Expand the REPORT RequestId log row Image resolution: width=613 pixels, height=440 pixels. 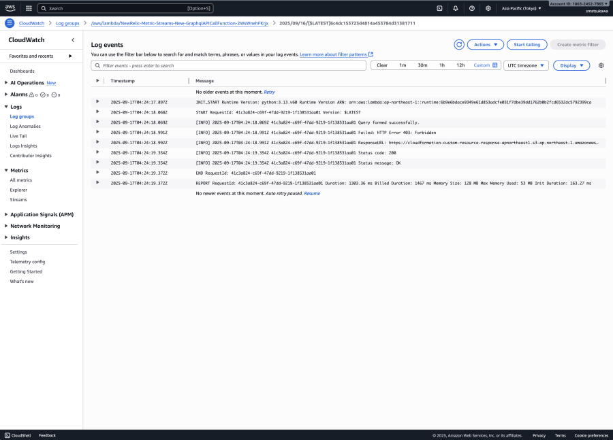click(97, 182)
